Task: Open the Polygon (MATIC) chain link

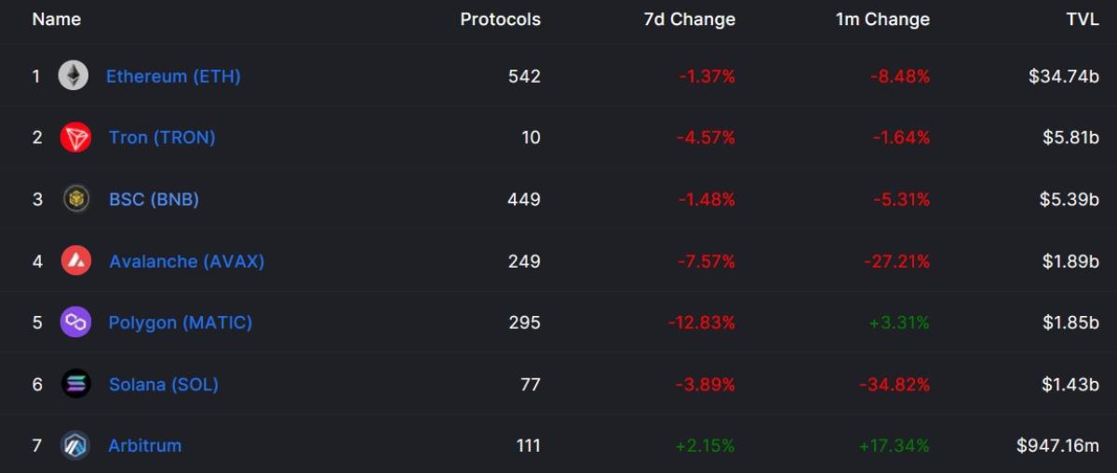Action: click(181, 322)
